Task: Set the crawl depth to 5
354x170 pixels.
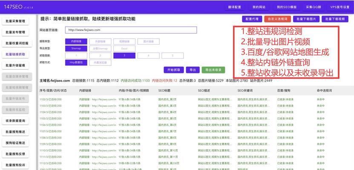Action: pos(173,55)
